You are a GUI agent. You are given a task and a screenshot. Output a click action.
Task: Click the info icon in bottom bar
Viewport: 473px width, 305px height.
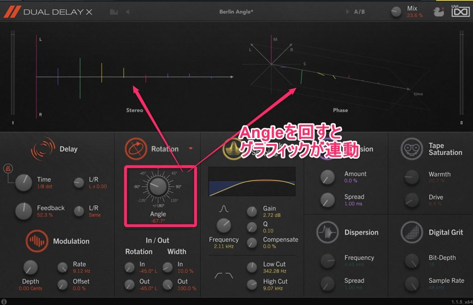[x=4, y=301]
